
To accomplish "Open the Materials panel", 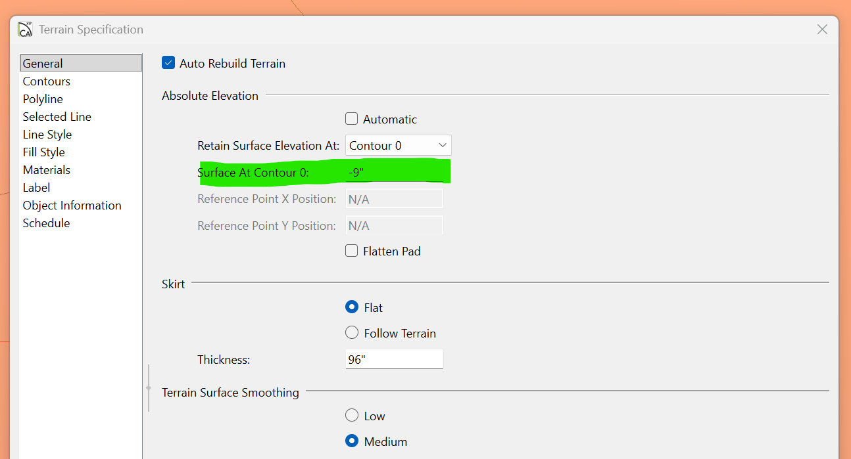I will tap(47, 170).
